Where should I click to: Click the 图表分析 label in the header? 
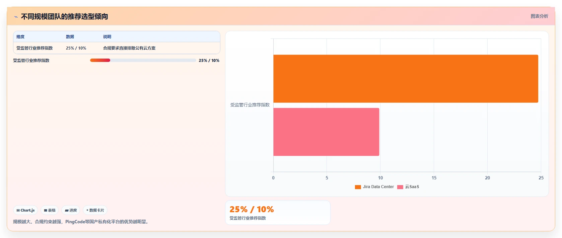pyautogui.click(x=539, y=16)
